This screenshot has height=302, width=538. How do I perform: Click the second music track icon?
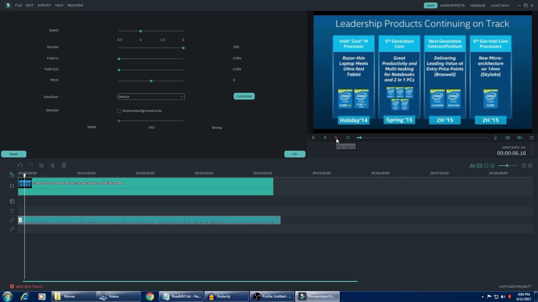[x=12, y=229]
